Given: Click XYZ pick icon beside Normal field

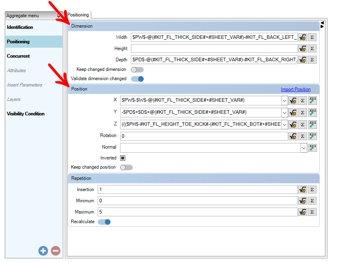Looking at the screenshot, I should coord(313,148).
